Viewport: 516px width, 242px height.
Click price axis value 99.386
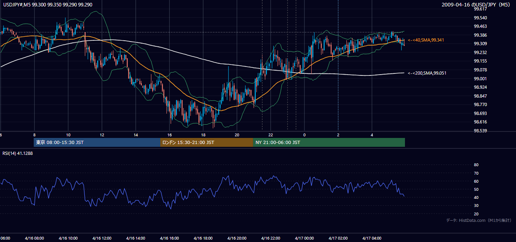click(x=480, y=35)
